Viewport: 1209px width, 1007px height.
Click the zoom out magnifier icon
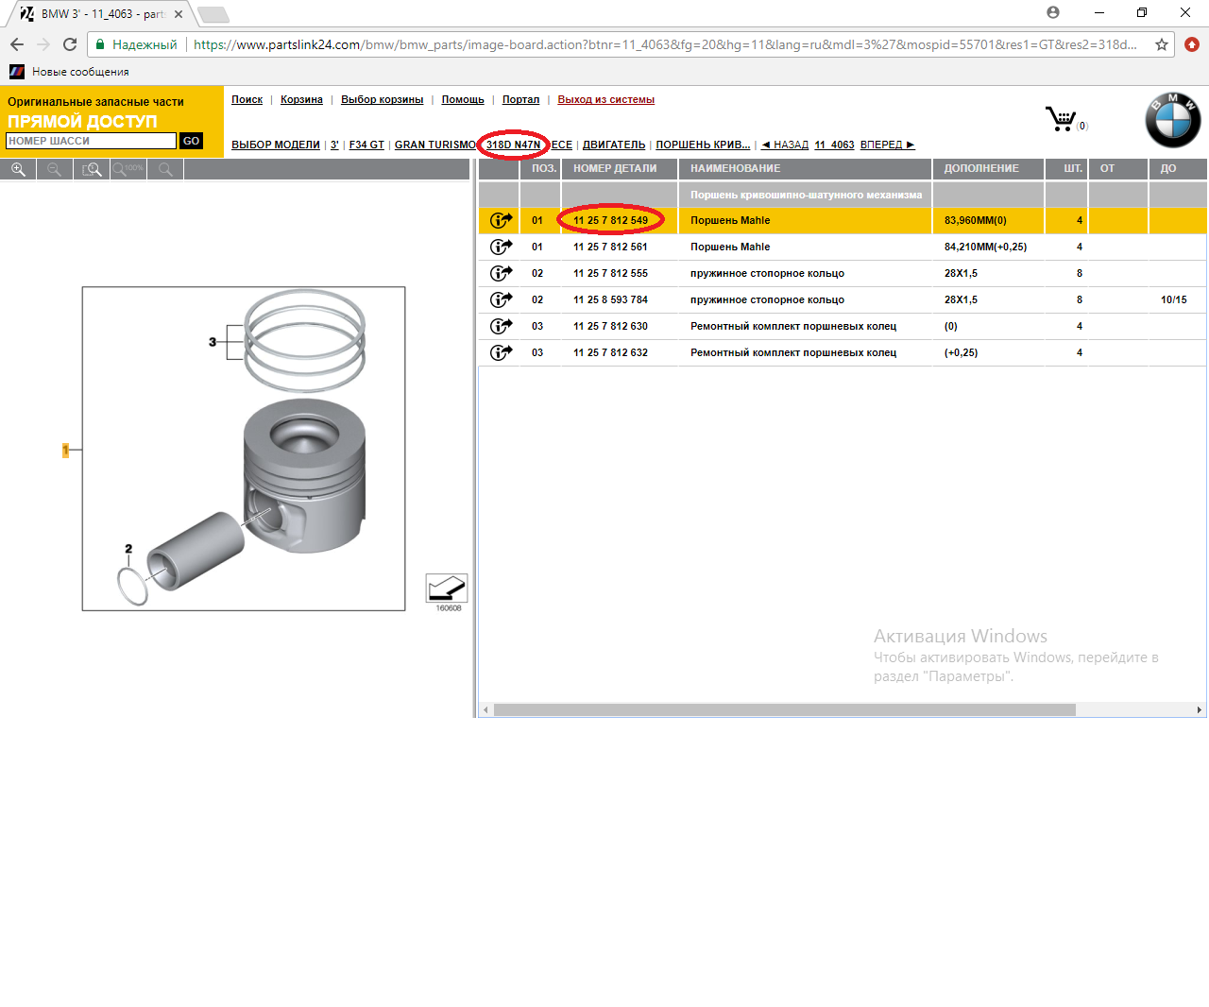55,169
